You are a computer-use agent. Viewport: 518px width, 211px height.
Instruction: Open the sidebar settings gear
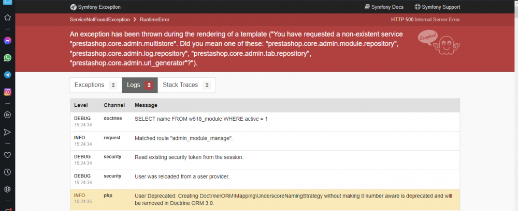(x=7, y=189)
